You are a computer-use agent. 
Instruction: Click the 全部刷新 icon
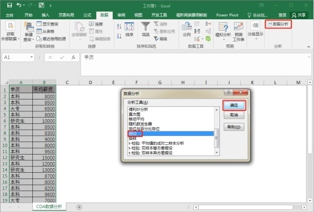(x=79, y=27)
